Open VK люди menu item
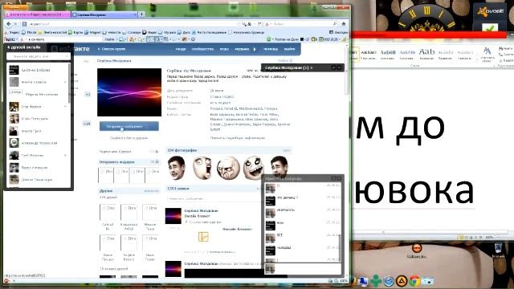The height and width of the screenshot is (289, 514). pyautogui.click(x=180, y=49)
